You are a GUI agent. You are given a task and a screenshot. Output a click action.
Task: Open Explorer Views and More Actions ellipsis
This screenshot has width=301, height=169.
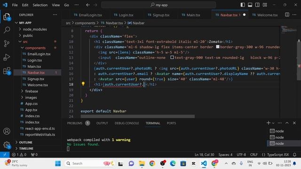pos(55,15)
